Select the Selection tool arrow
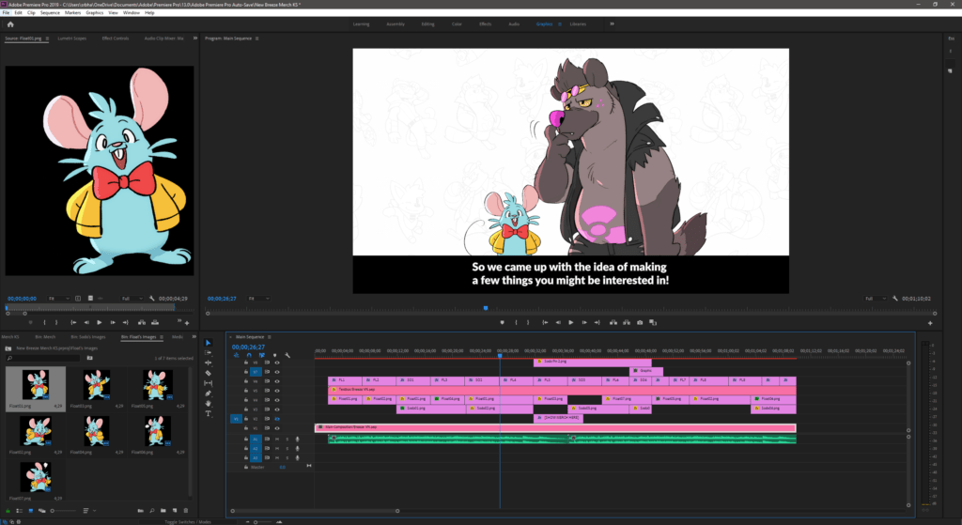962x525 pixels. 208,343
